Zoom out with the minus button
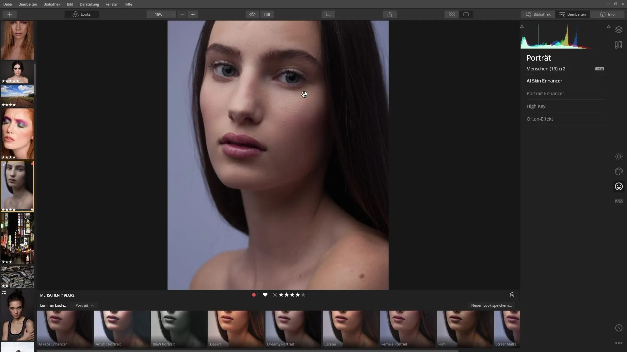The image size is (627, 352). [182, 14]
